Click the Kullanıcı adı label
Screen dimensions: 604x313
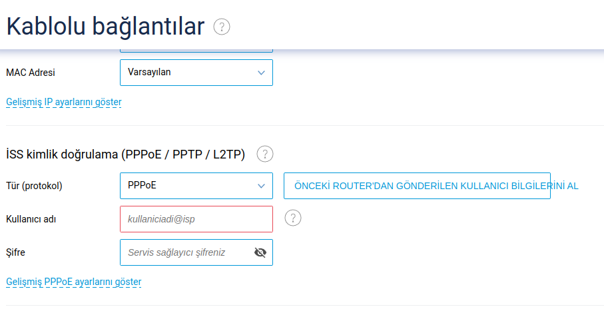point(31,220)
